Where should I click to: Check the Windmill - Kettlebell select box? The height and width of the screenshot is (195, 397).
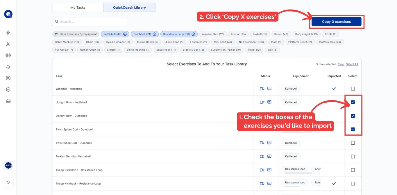[x=353, y=89]
